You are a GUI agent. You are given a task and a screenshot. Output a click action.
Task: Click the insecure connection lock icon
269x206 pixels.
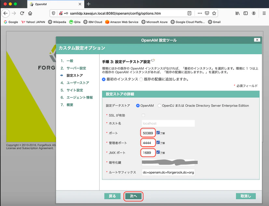point(61,13)
